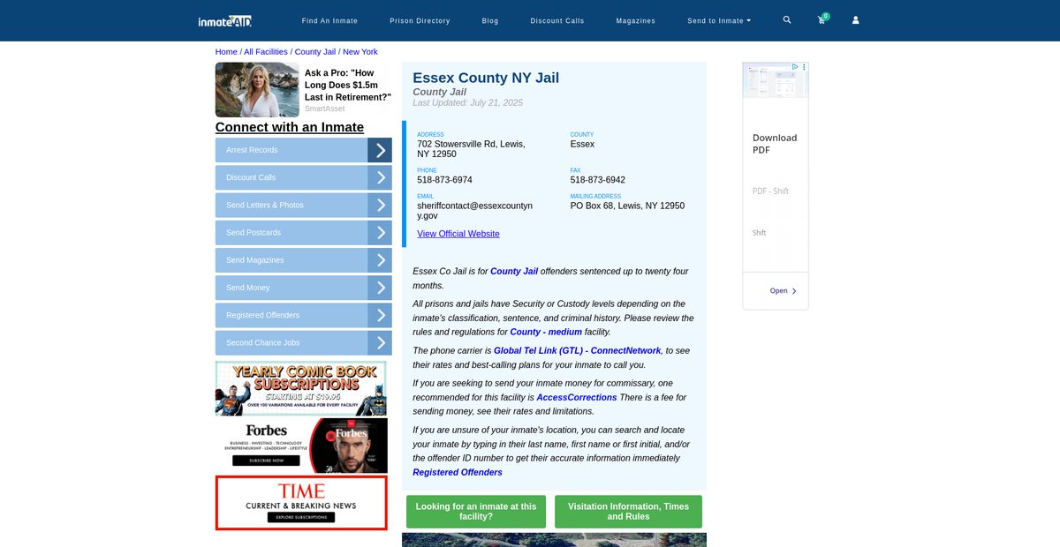1060x547 pixels.
Task: Click arrow icon beside Send Magazines
Action: point(380,260)
